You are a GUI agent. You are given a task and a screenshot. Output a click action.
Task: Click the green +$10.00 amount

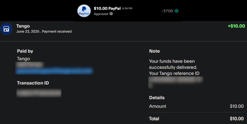click(x=236, y=26)
